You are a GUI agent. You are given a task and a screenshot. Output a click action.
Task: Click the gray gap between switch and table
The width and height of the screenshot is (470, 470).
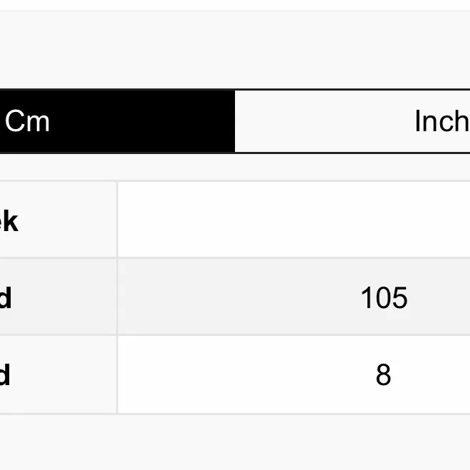(x=235, y=167)
